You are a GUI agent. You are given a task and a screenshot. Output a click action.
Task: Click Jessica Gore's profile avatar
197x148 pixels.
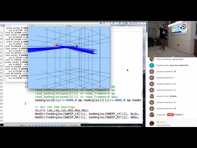(x=151, y=96)
